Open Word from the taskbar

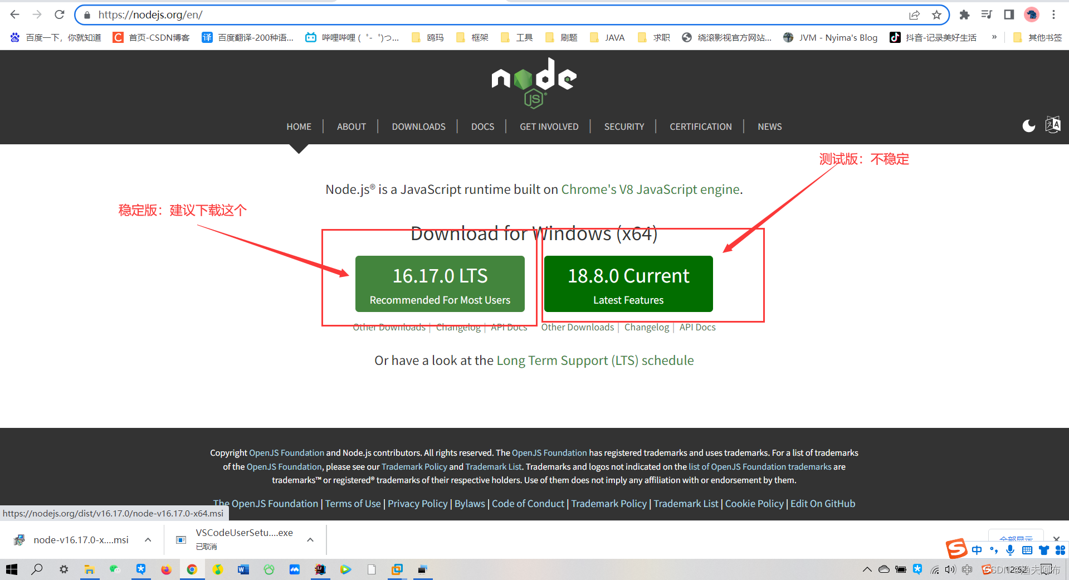(x=243, y=569)
